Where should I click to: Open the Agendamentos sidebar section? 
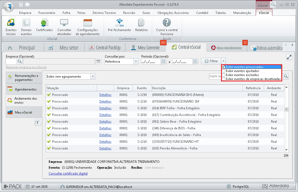click(x=24, y=89)
